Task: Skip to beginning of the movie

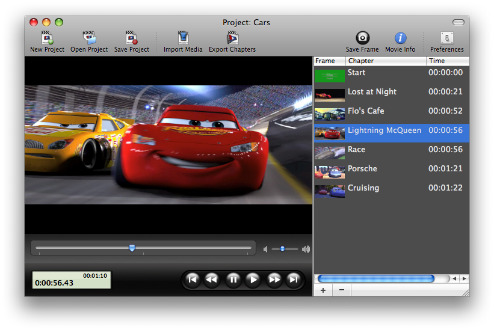Action: 192,280
